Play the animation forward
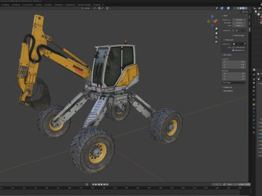 tap(102, 185)
